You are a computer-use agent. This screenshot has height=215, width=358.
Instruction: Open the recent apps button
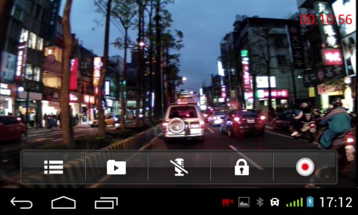pos(106,203)
